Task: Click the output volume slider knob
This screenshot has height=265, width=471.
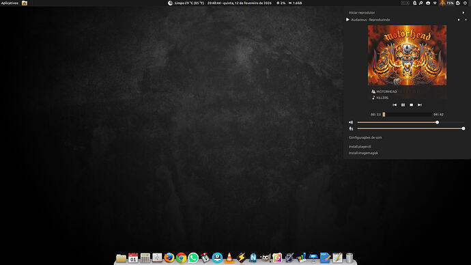Action: 438,122
